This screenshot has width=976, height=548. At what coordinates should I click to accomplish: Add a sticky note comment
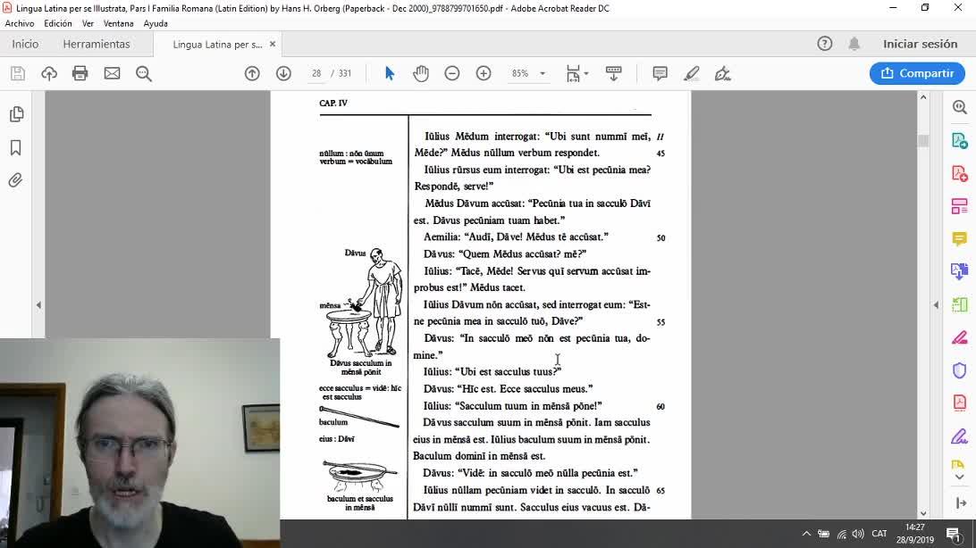tap(660, 73)
